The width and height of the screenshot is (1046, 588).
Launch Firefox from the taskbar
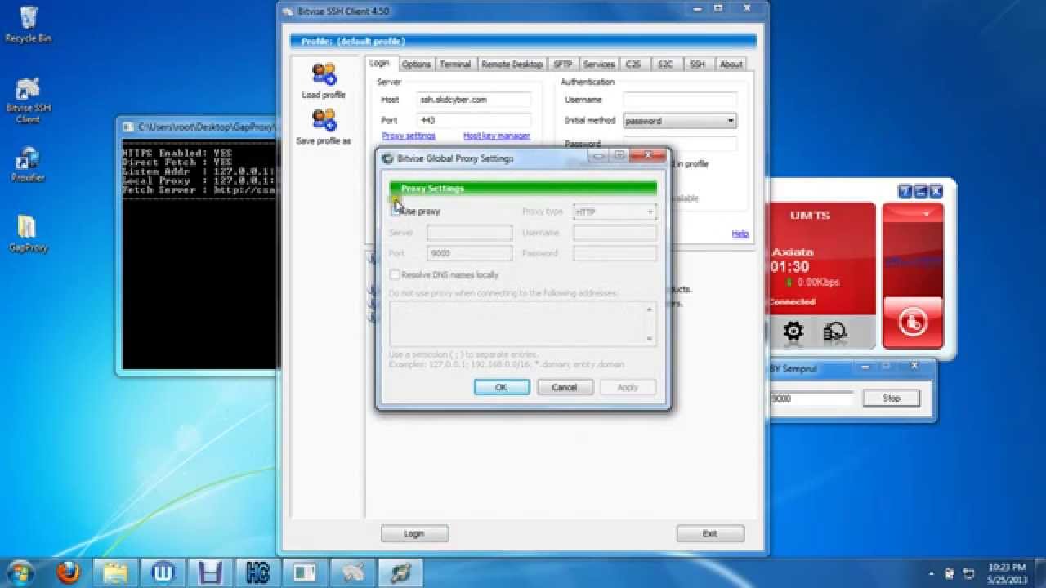pos(68,572)
